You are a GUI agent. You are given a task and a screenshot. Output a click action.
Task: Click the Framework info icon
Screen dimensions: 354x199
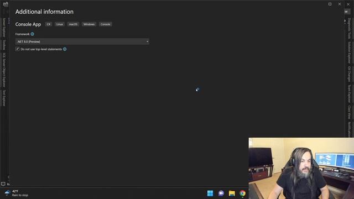click(x=32, y=34)
